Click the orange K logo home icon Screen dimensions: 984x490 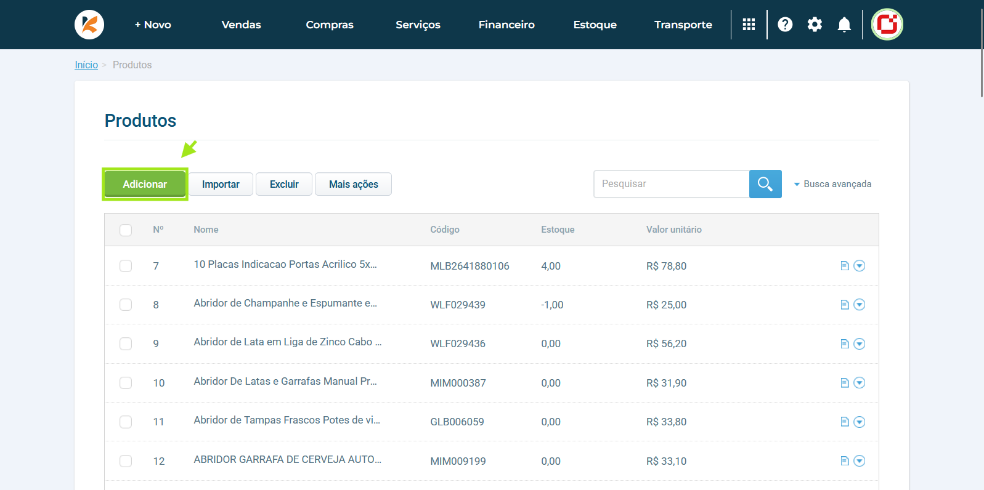pyautogui.click(x=89, y=25)
